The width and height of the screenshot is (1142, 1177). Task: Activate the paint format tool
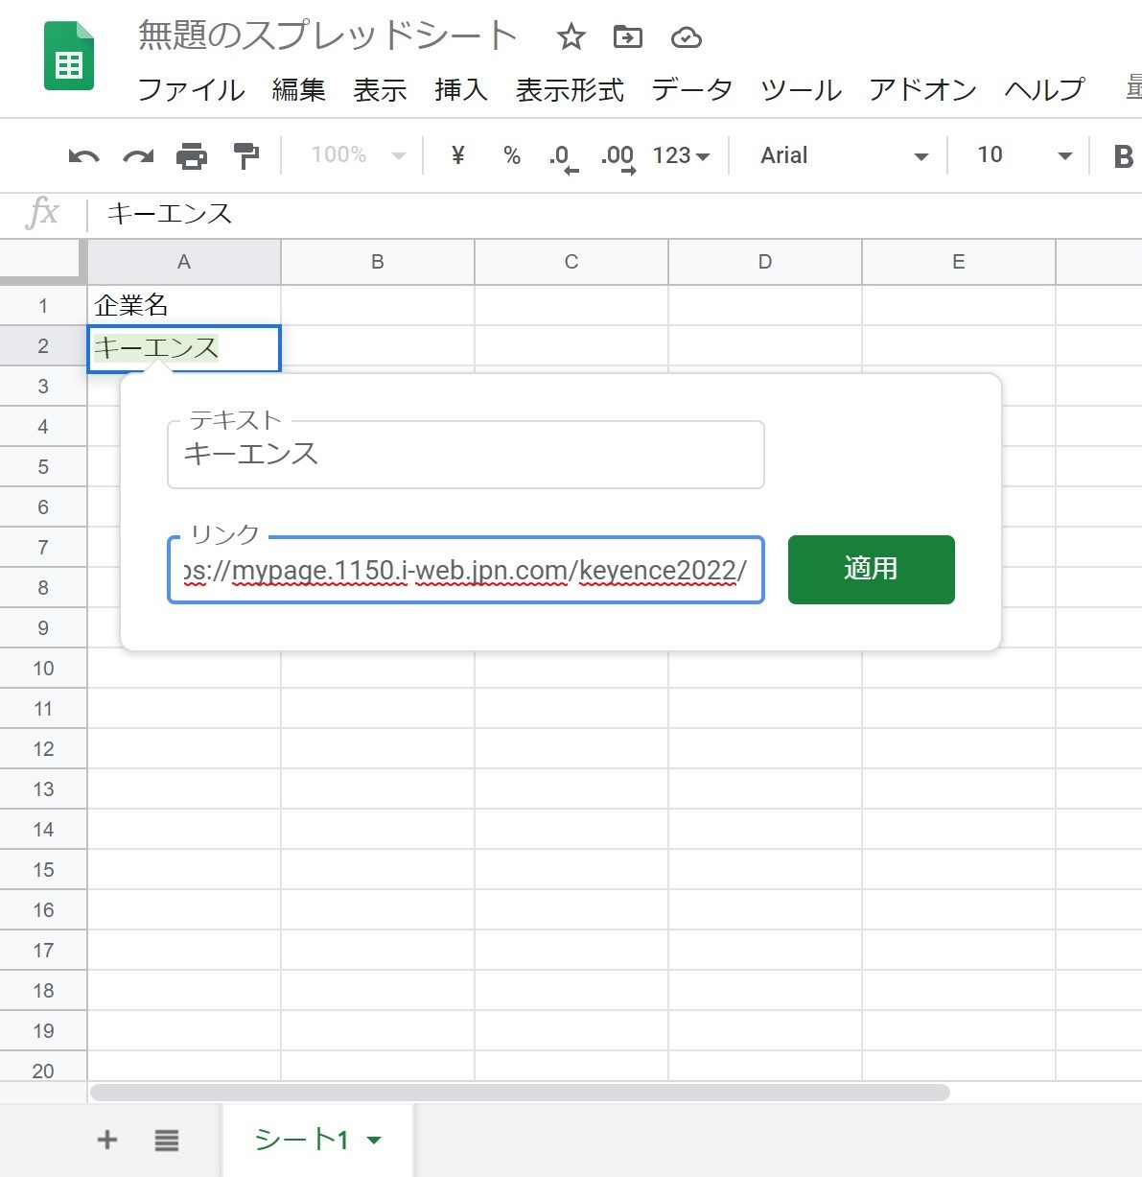click(246, 155)
